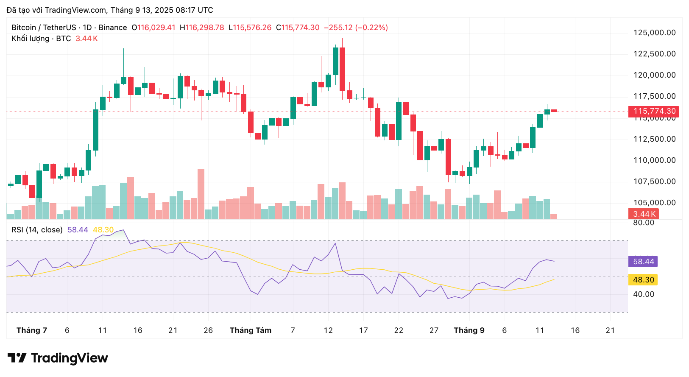The height and width of the screenshot is (377, 689).
Task: Click the red 3.44 K volume axis tag
Action: pos(644,214)
